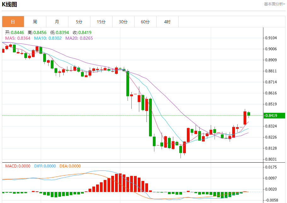Click the 收:0.8419 close value

[82, 32]
